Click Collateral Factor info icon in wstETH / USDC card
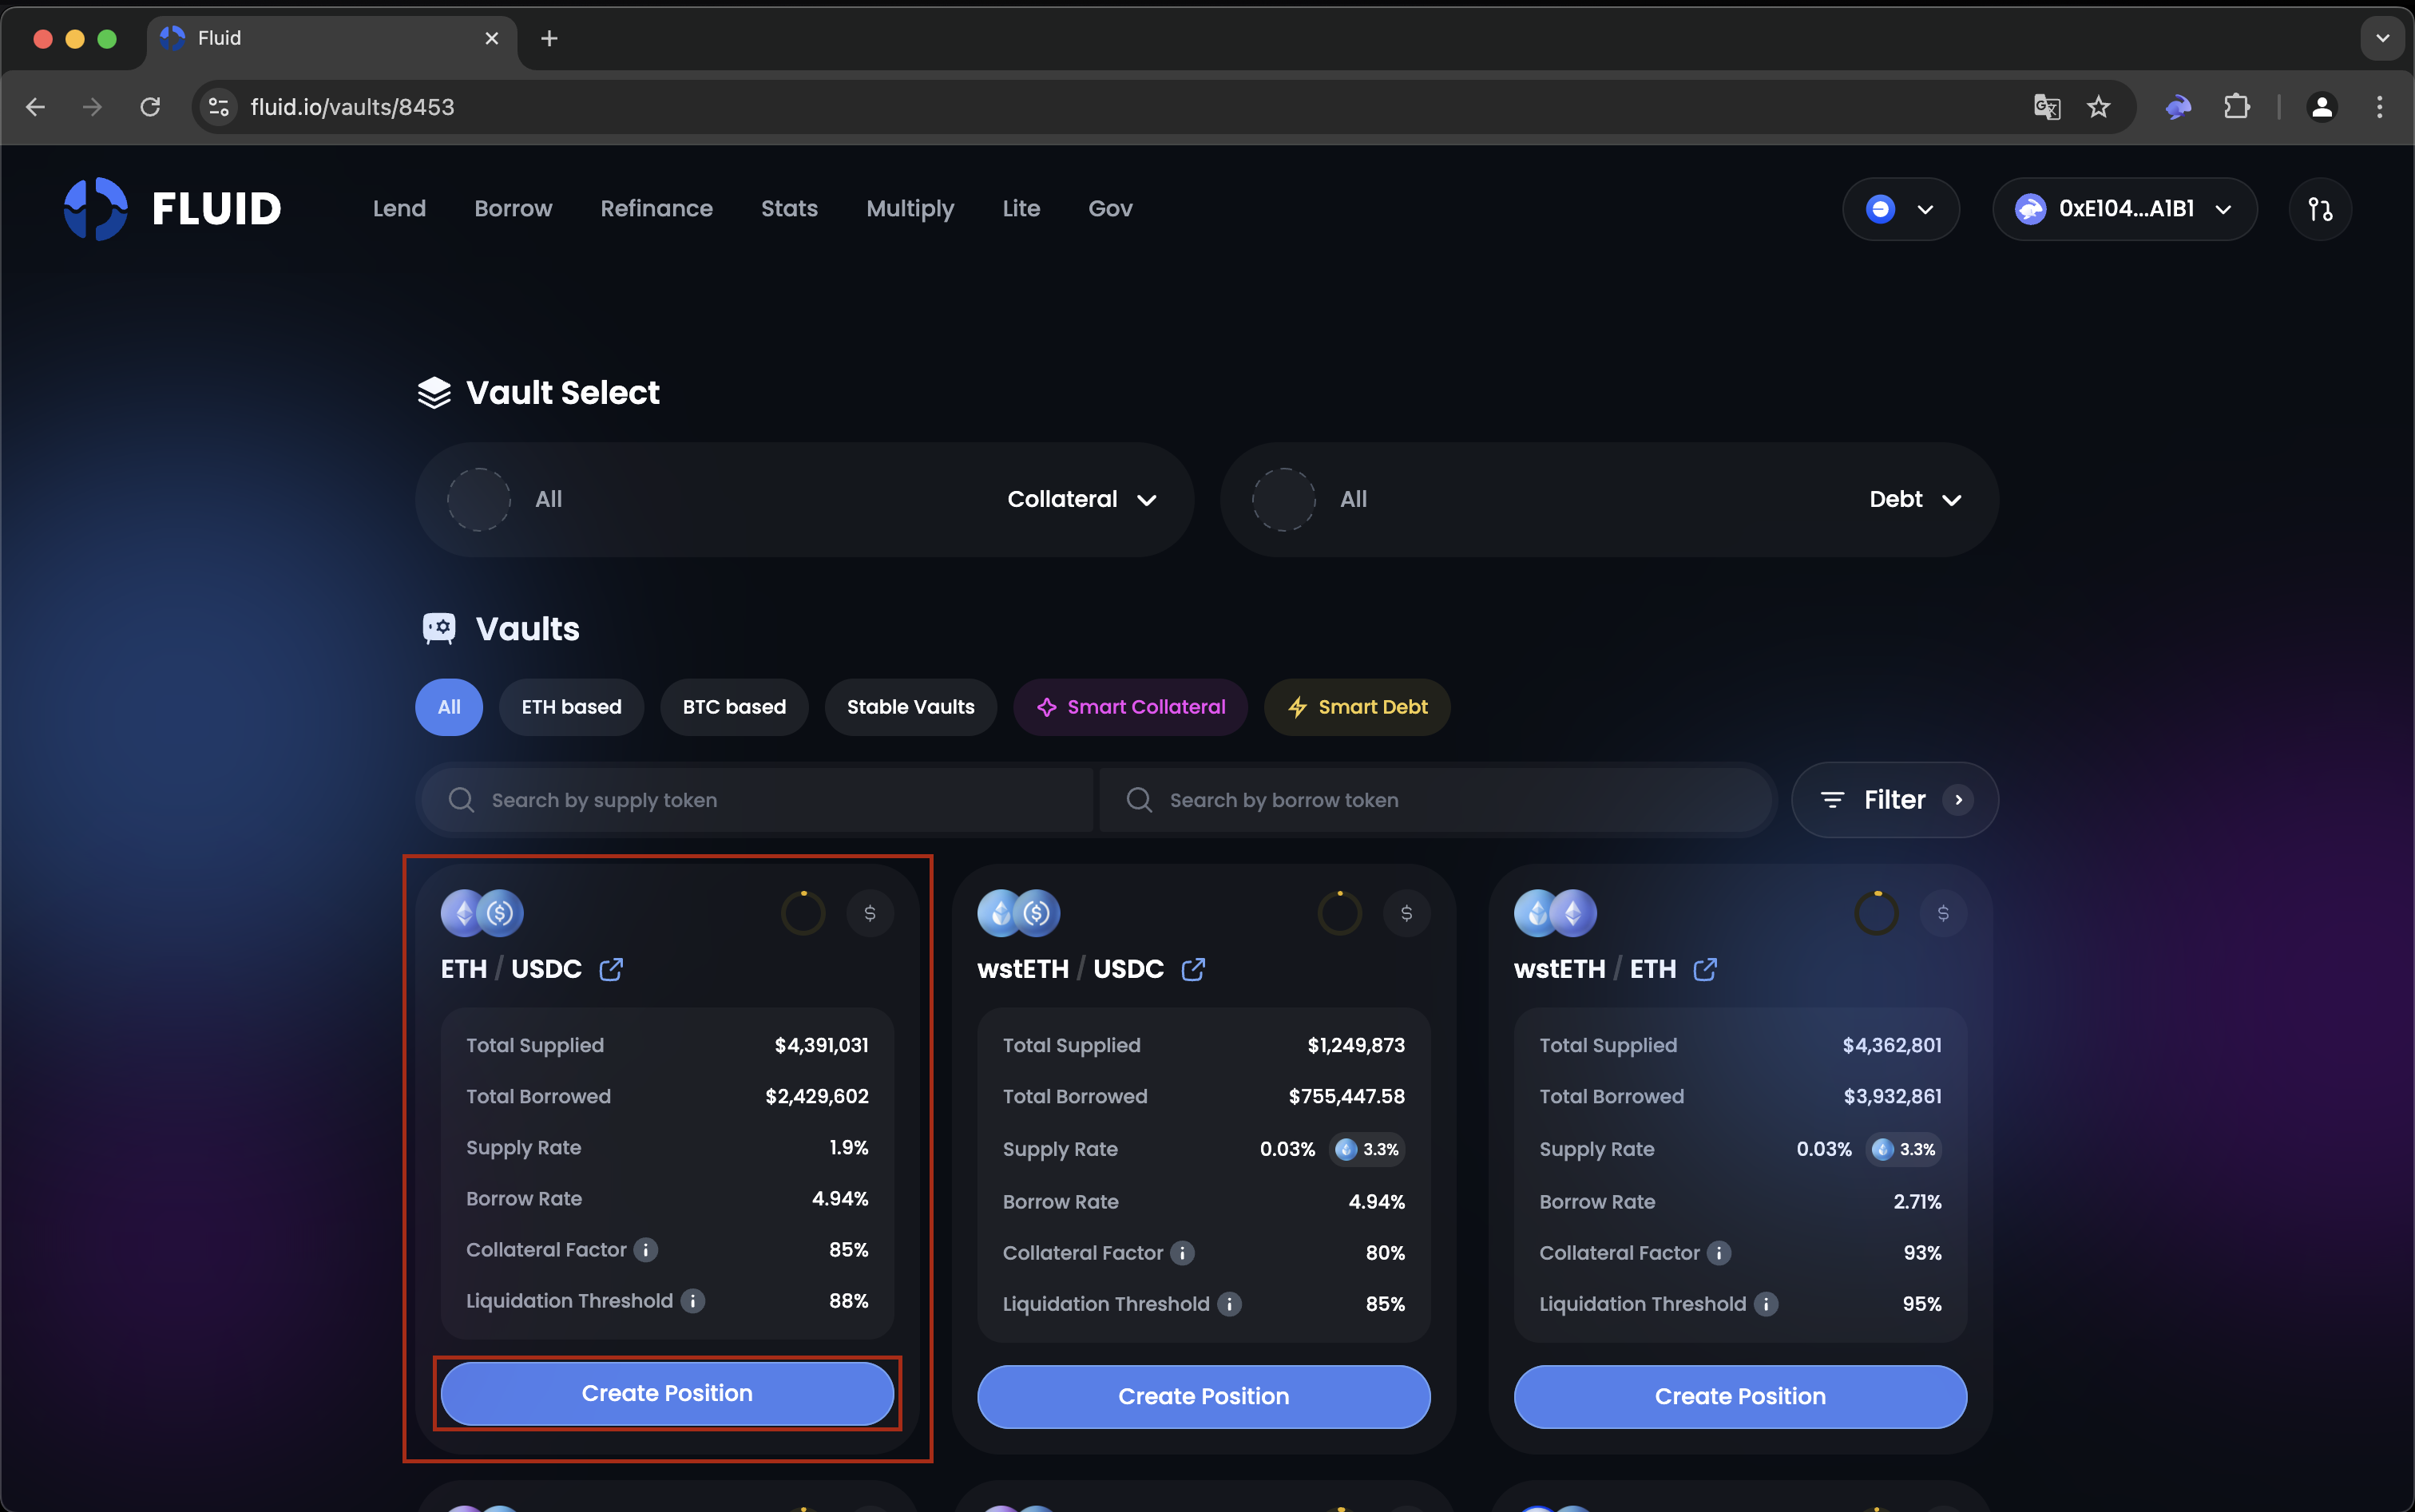This screenshot has height=1512, width=2415. (x=1183, y=1253)
